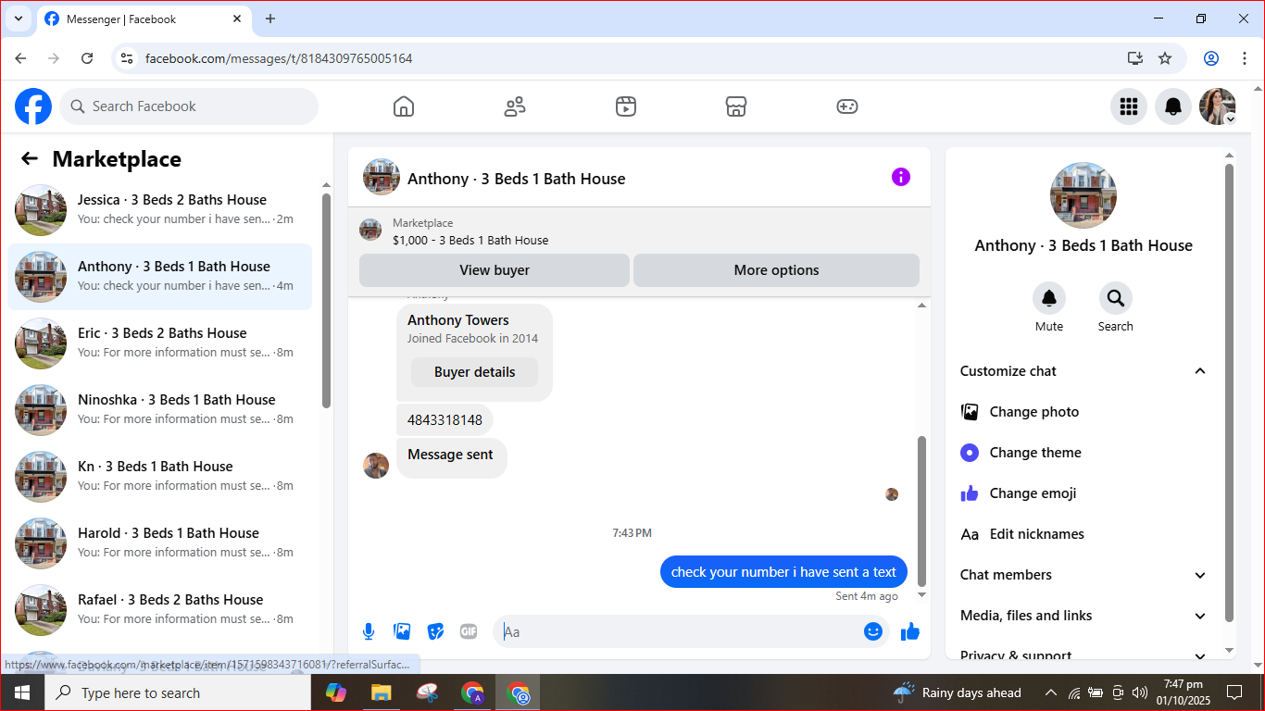Open the Buyer details button
1265x711 pixels.
tap(474, 372)
